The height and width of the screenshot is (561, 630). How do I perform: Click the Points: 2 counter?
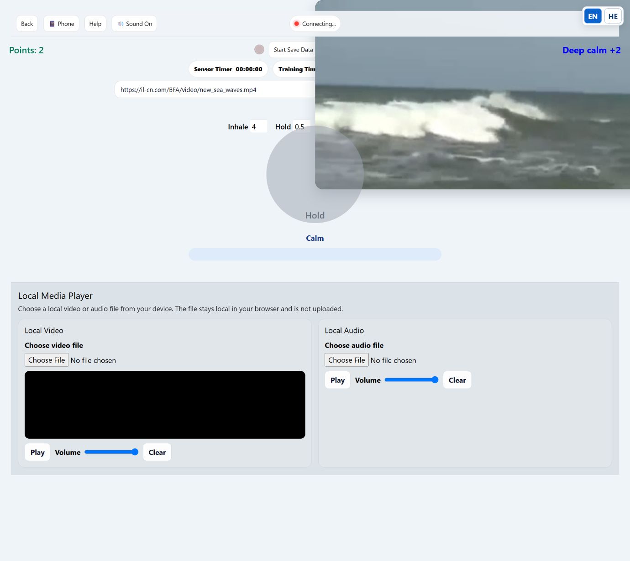(x=26, y=50)
